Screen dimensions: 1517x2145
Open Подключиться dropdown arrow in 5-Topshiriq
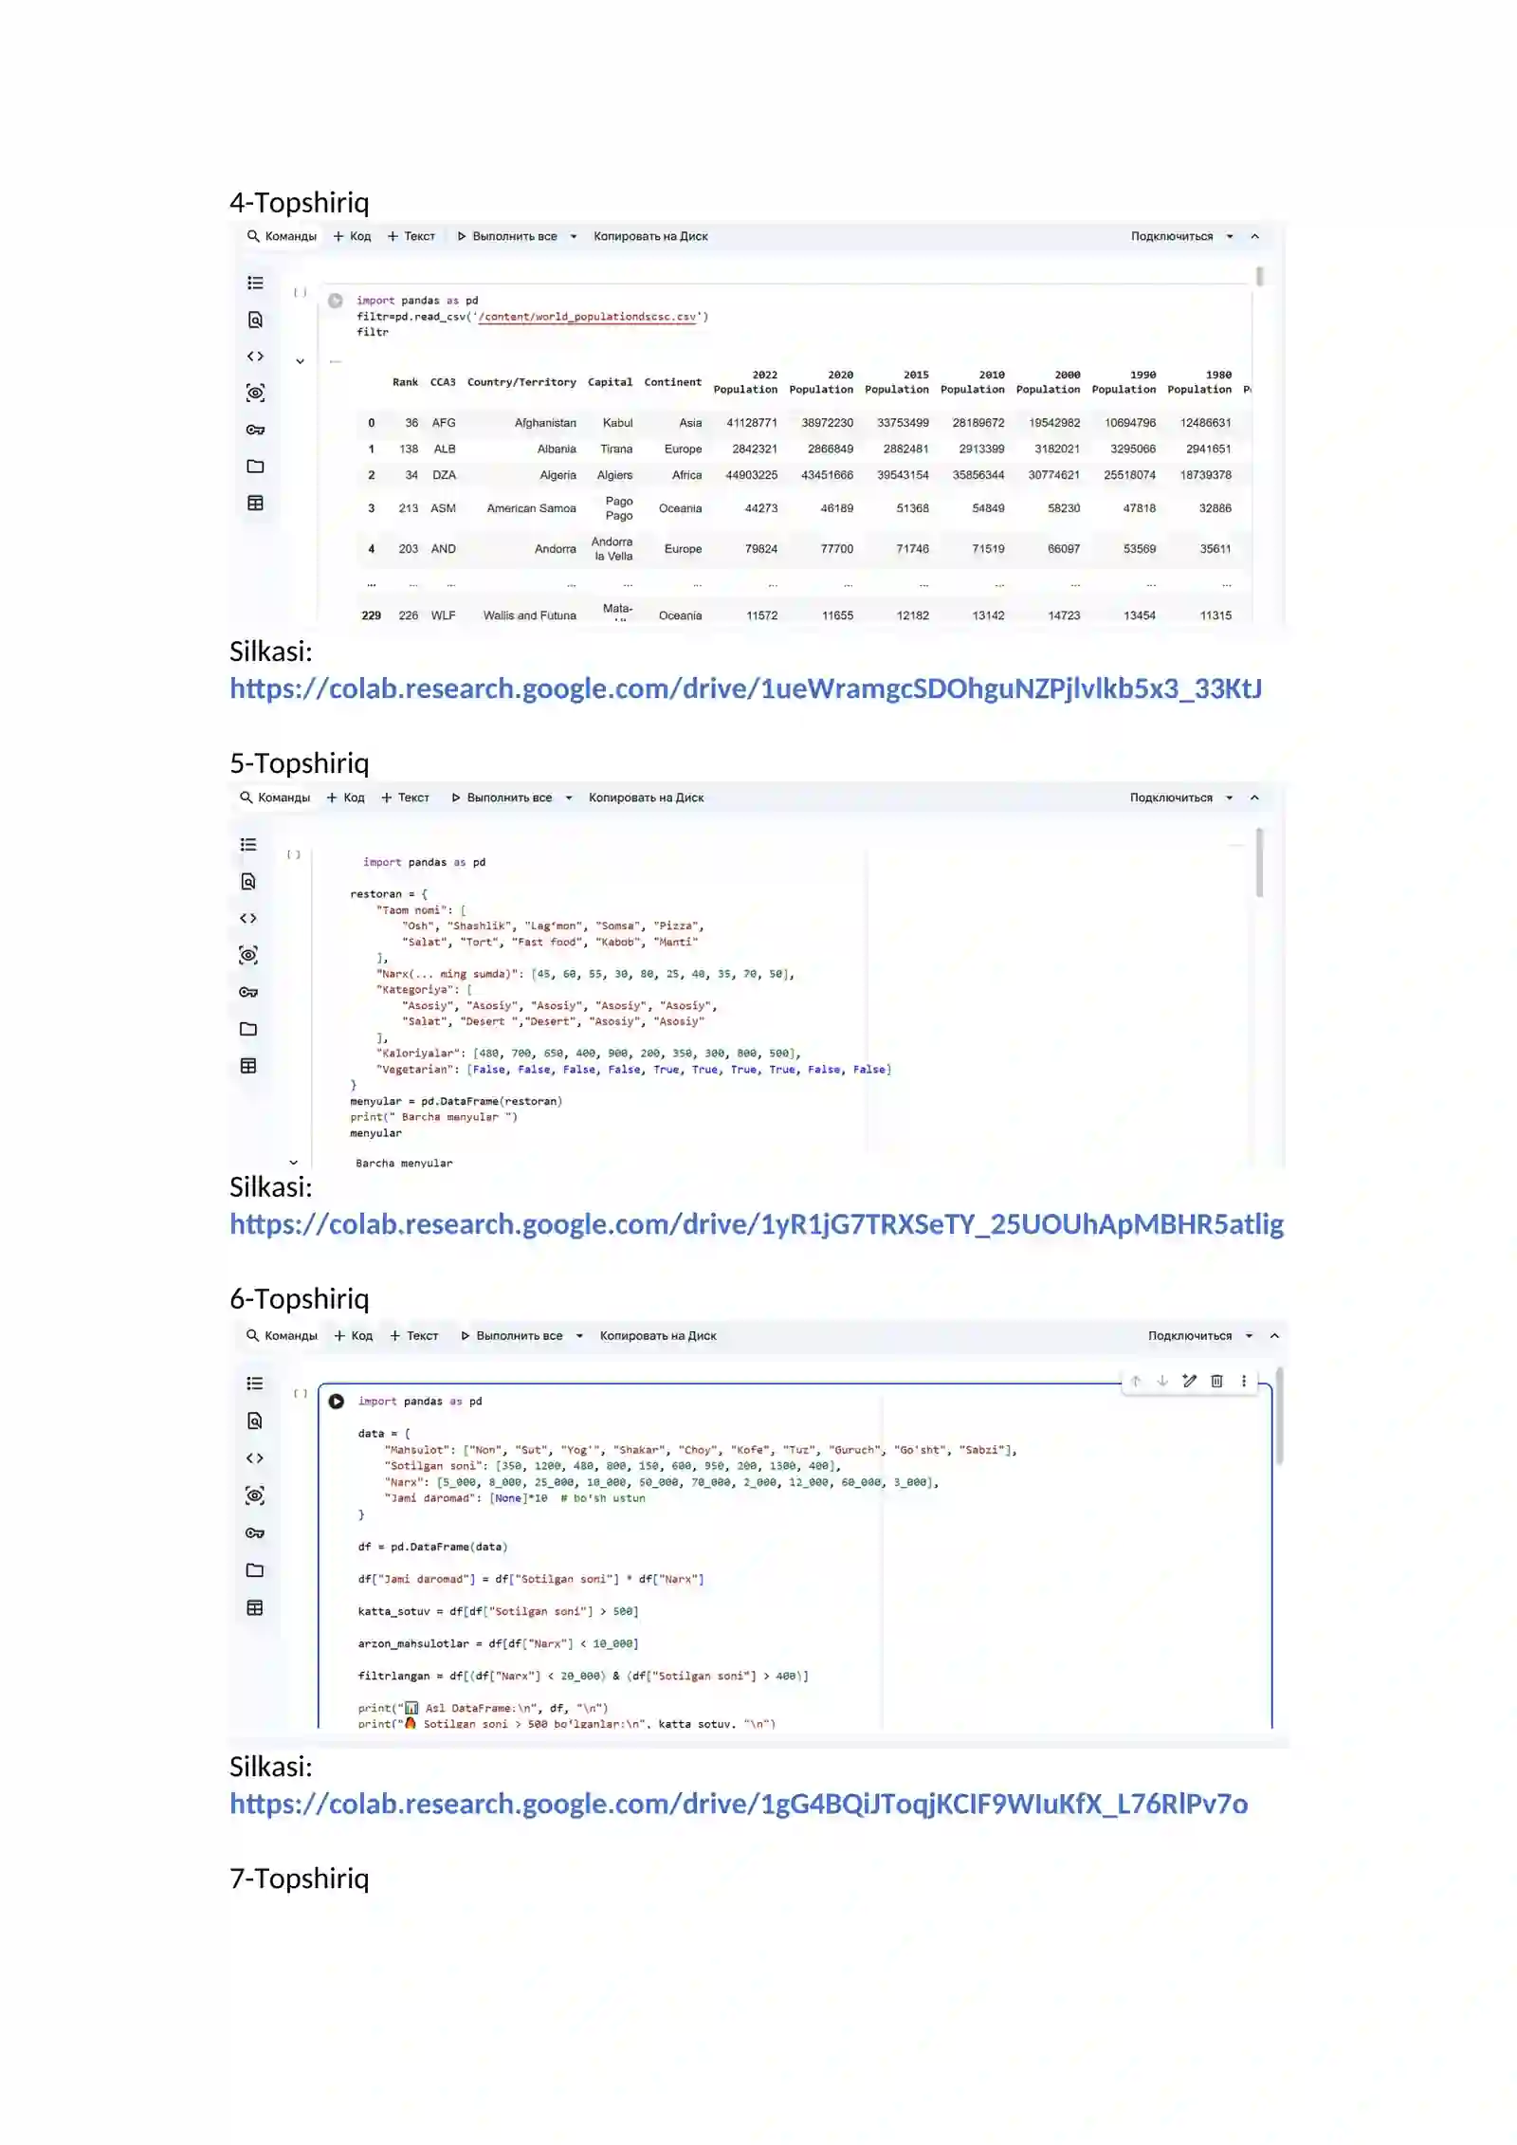1230,798
